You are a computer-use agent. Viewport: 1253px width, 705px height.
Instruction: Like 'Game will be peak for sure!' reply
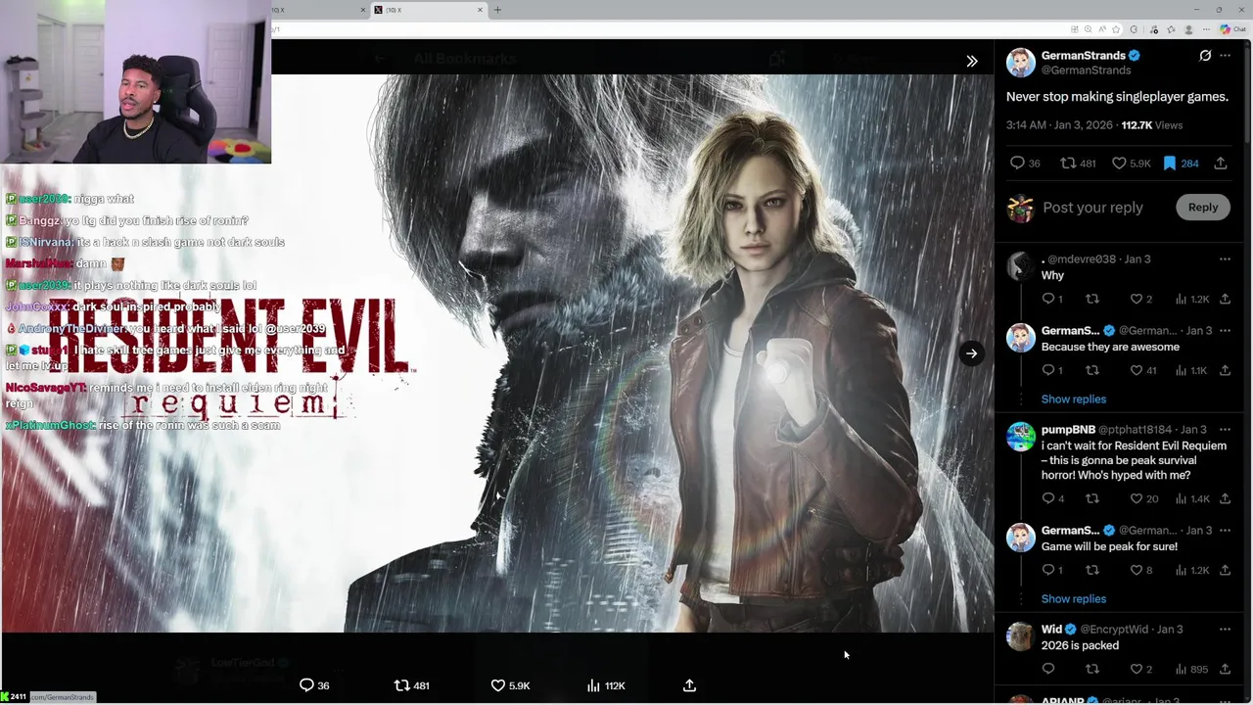point(1141,570)
